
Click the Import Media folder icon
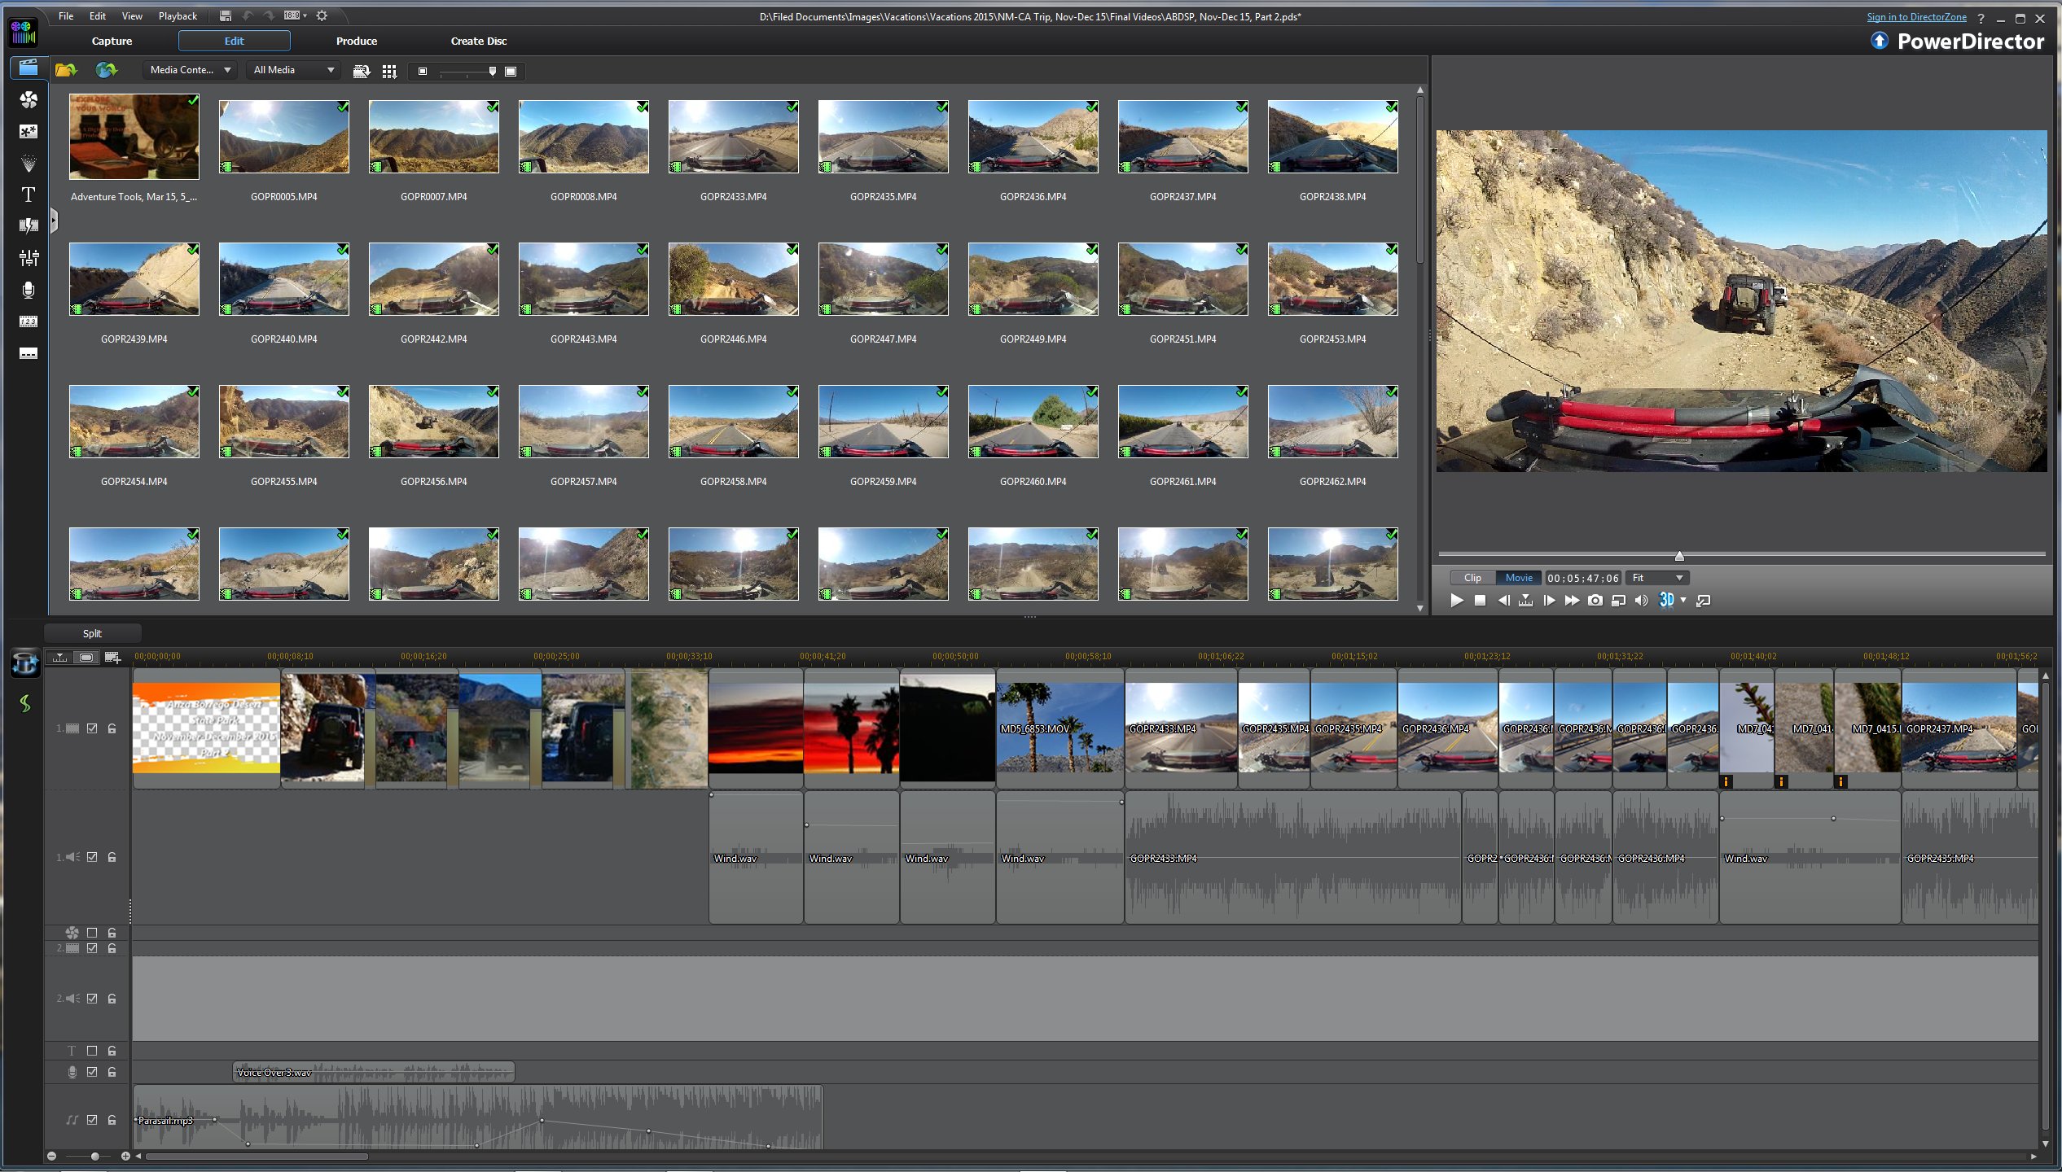point(66,70)
